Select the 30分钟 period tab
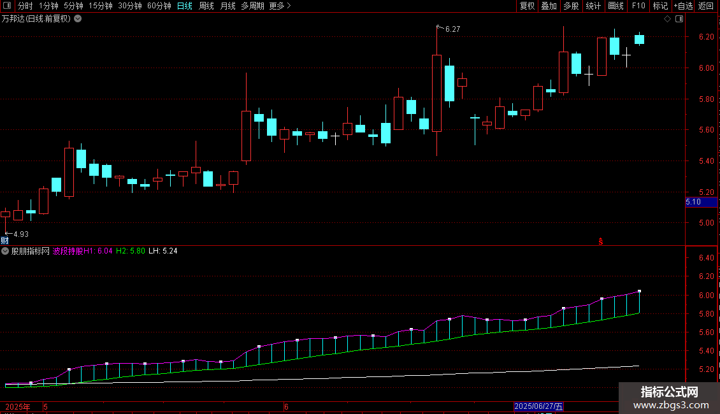The image size is (720, 414). 130,6
